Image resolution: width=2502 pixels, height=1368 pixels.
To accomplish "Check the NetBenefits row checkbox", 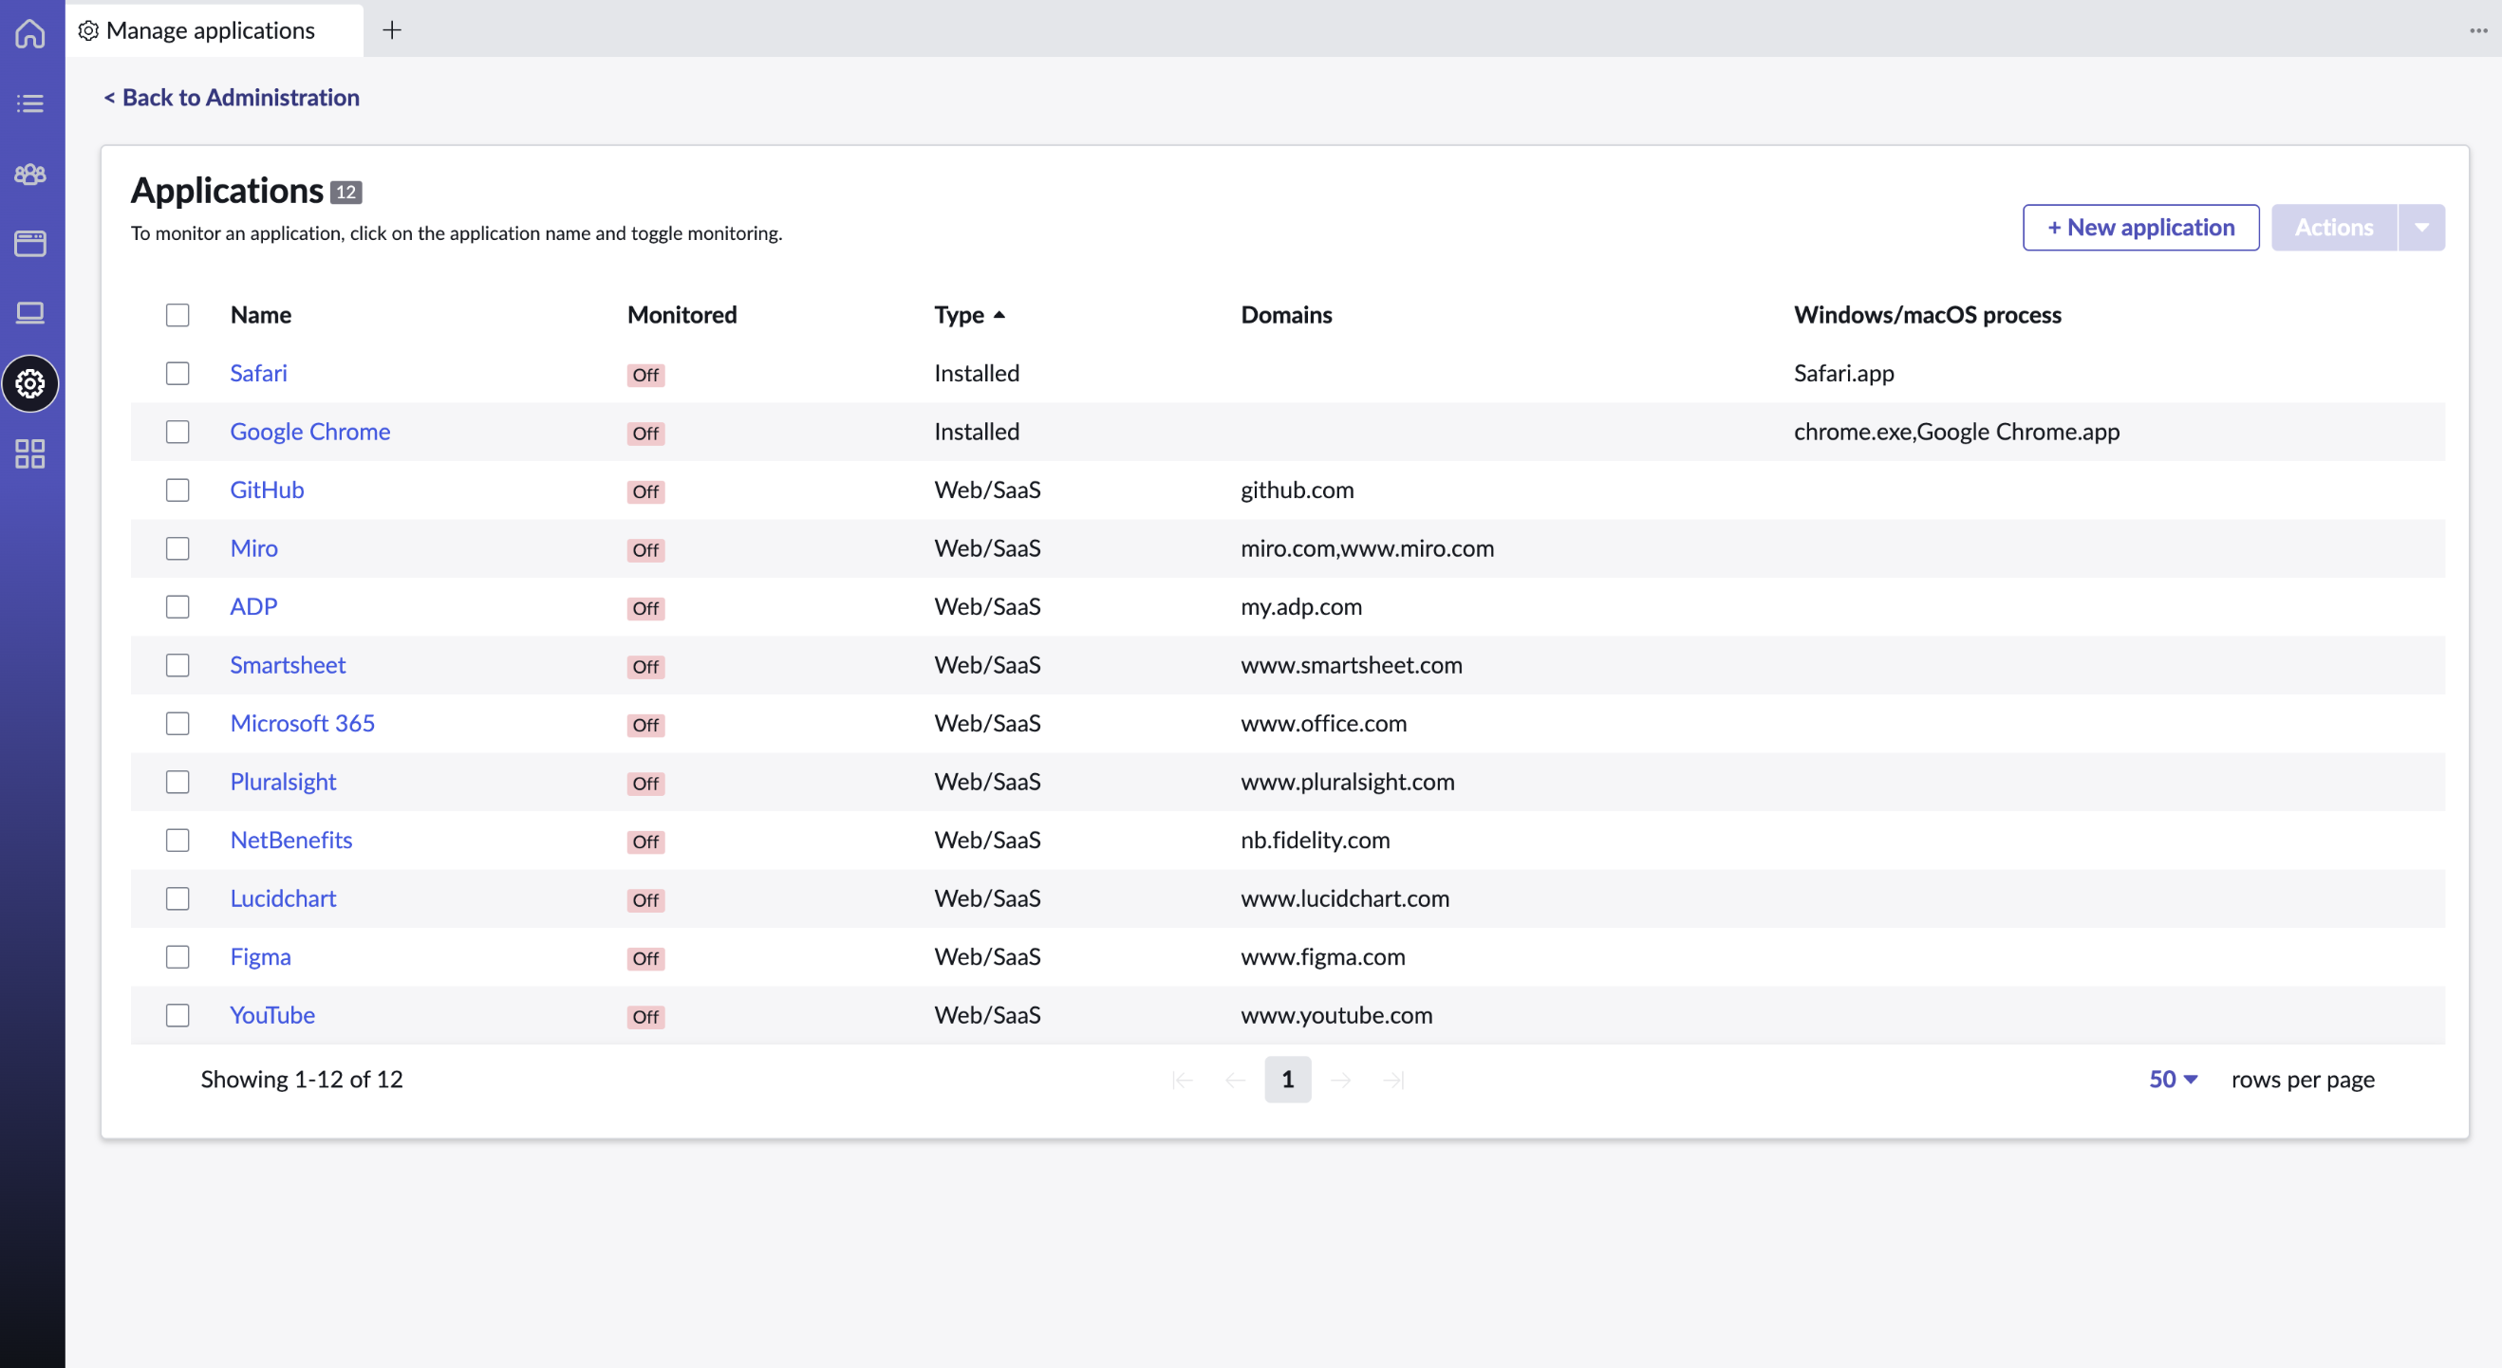I will coord(177,840).
